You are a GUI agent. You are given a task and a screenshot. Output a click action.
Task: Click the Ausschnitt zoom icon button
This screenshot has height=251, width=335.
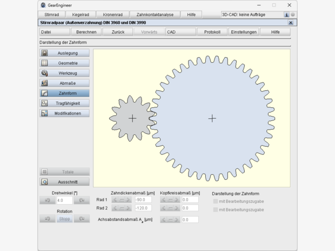(45, 182)
